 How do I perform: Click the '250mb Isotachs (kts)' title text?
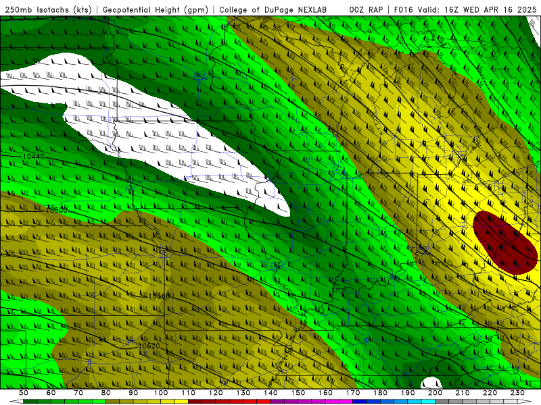coord(48,9)
